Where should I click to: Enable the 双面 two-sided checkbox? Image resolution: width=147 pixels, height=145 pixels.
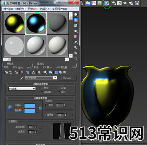(59, 88)
